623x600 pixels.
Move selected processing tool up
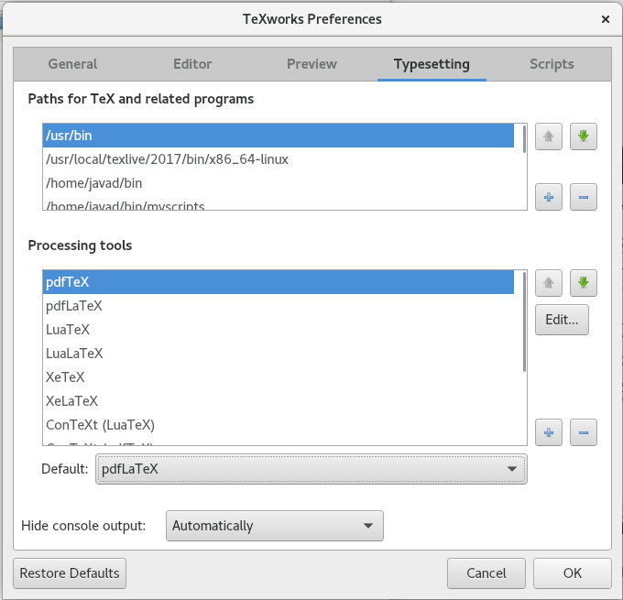click(x=549, y=283)
